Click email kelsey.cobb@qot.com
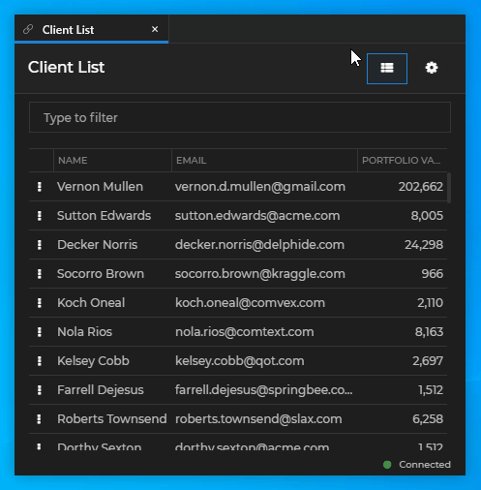Image resolution: width=481 pixels, height=490 pixels. (240, 361)
